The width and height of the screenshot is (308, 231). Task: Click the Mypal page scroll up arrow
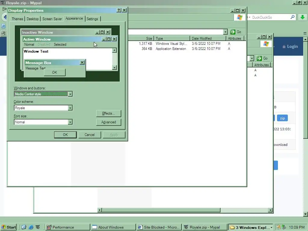click(306, 39)
